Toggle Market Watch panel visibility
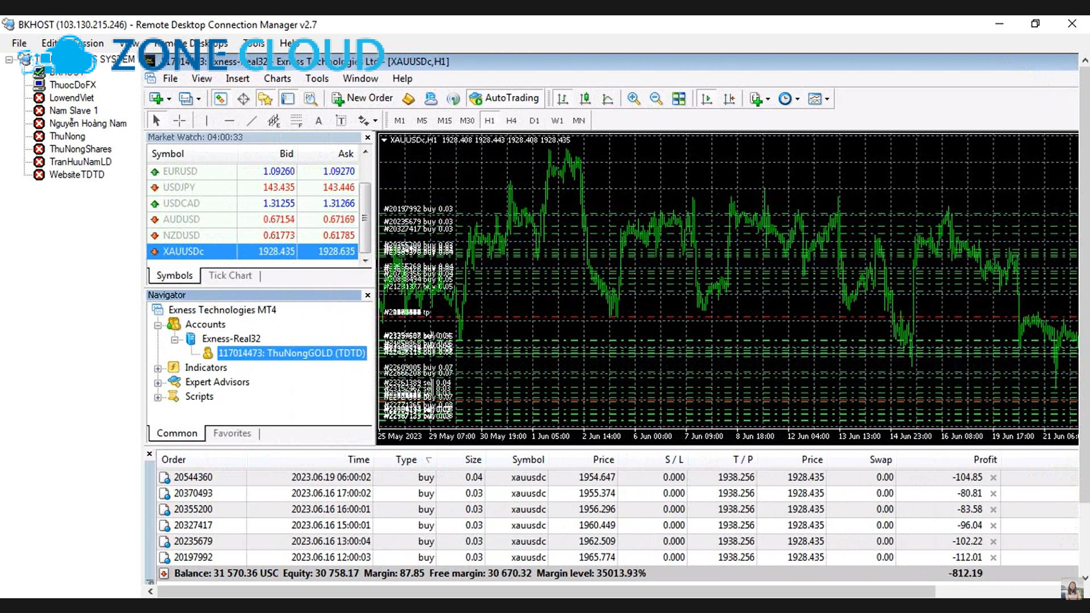Viewport: 1090px width, 613px height. tap(220, 98)
